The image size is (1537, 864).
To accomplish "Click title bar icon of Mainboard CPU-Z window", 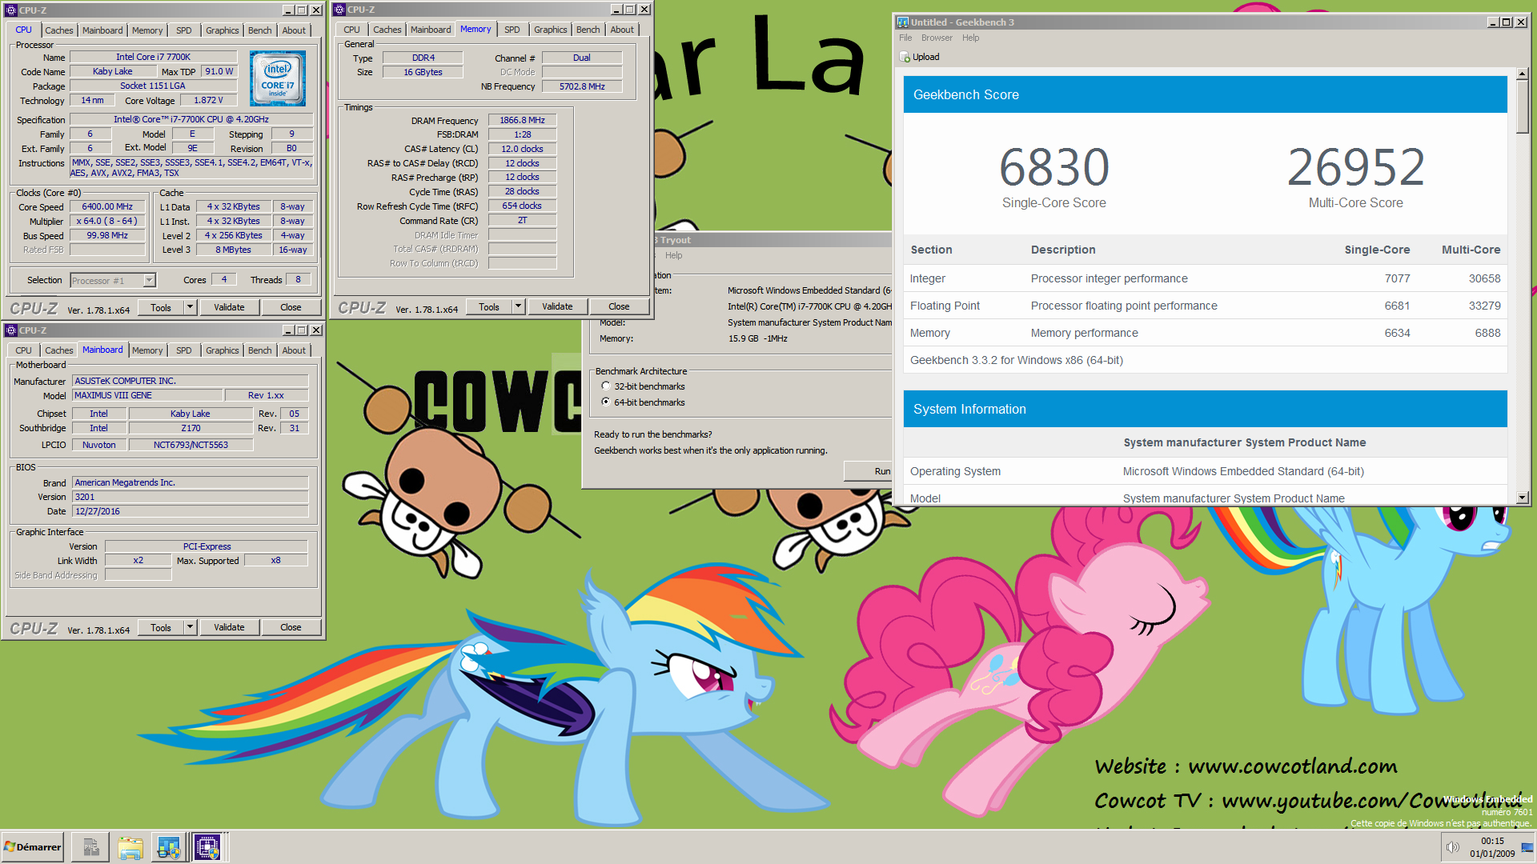I will tap(11, 330).
